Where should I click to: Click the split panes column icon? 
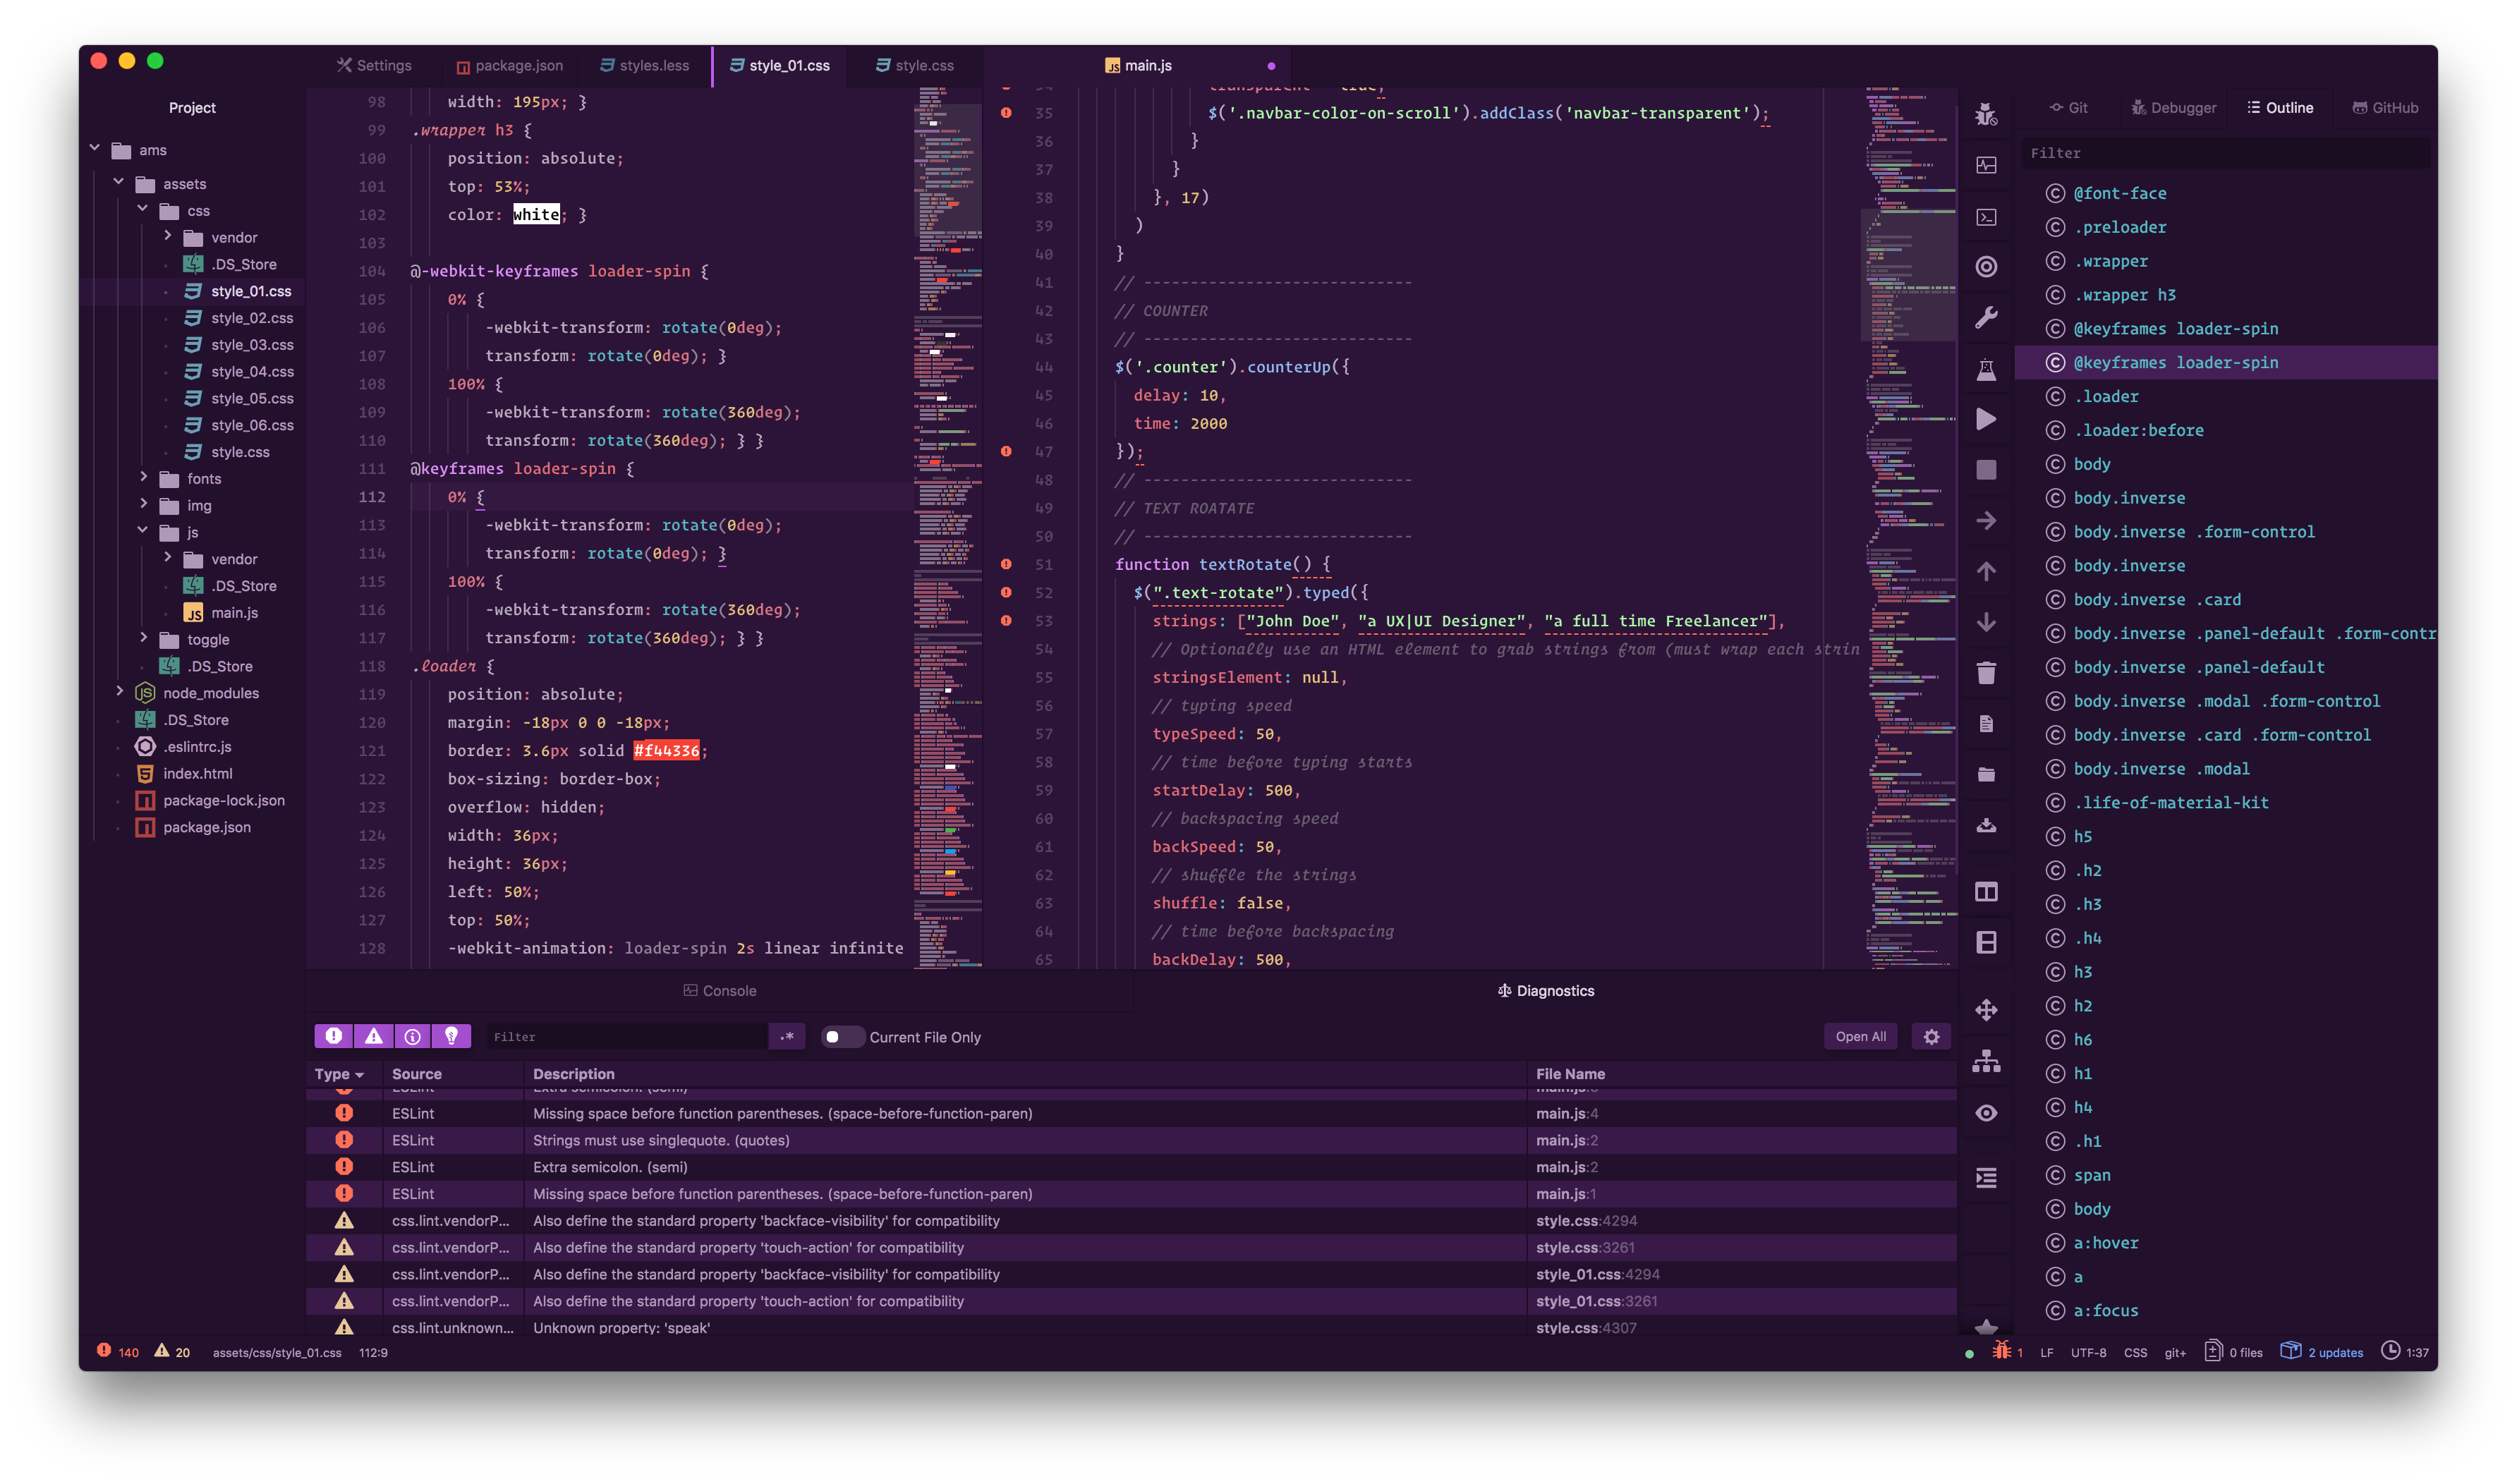point(1986,892)
